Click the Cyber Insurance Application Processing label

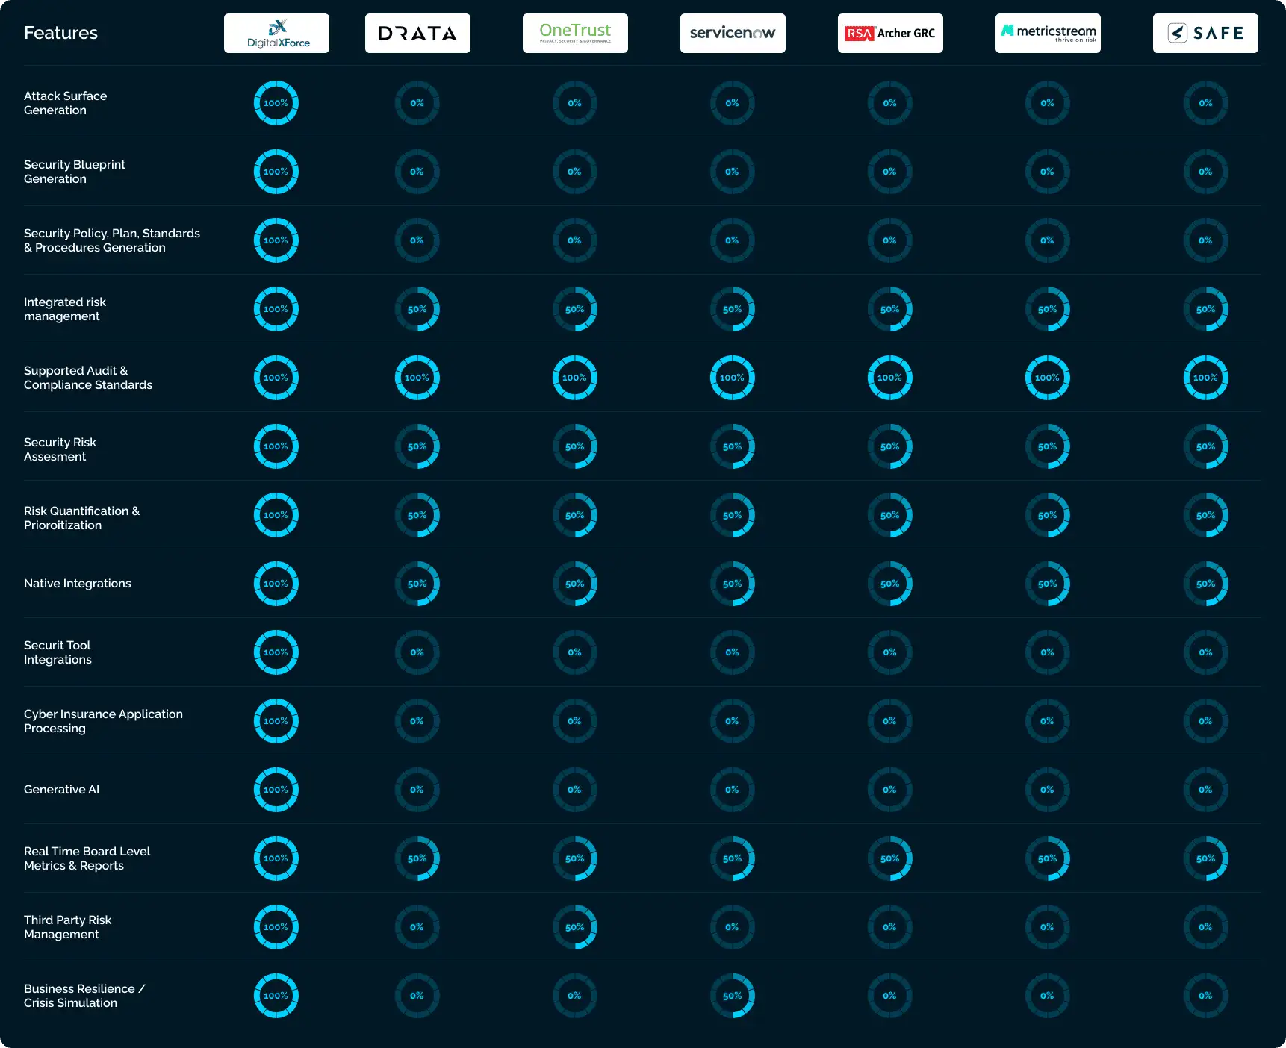[103, 721]
